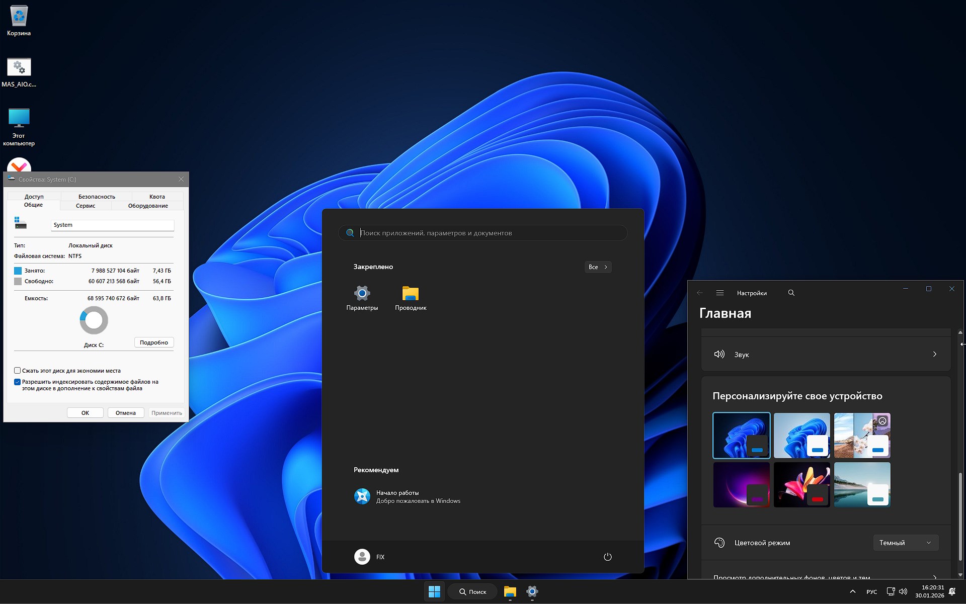Open Параметры pinned gear icon
This screenshot has height=604, width=966.
[362, 293]
